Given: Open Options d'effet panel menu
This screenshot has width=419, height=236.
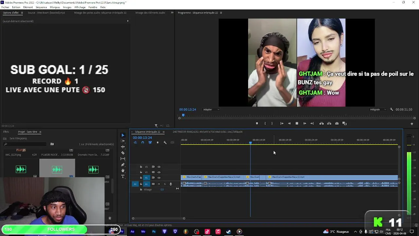Looking at the screenshot, I should [22, 13].
